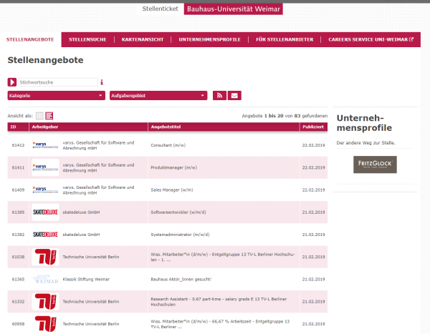
Task: Click varys logo in row 61411
Action: [45, 167]
